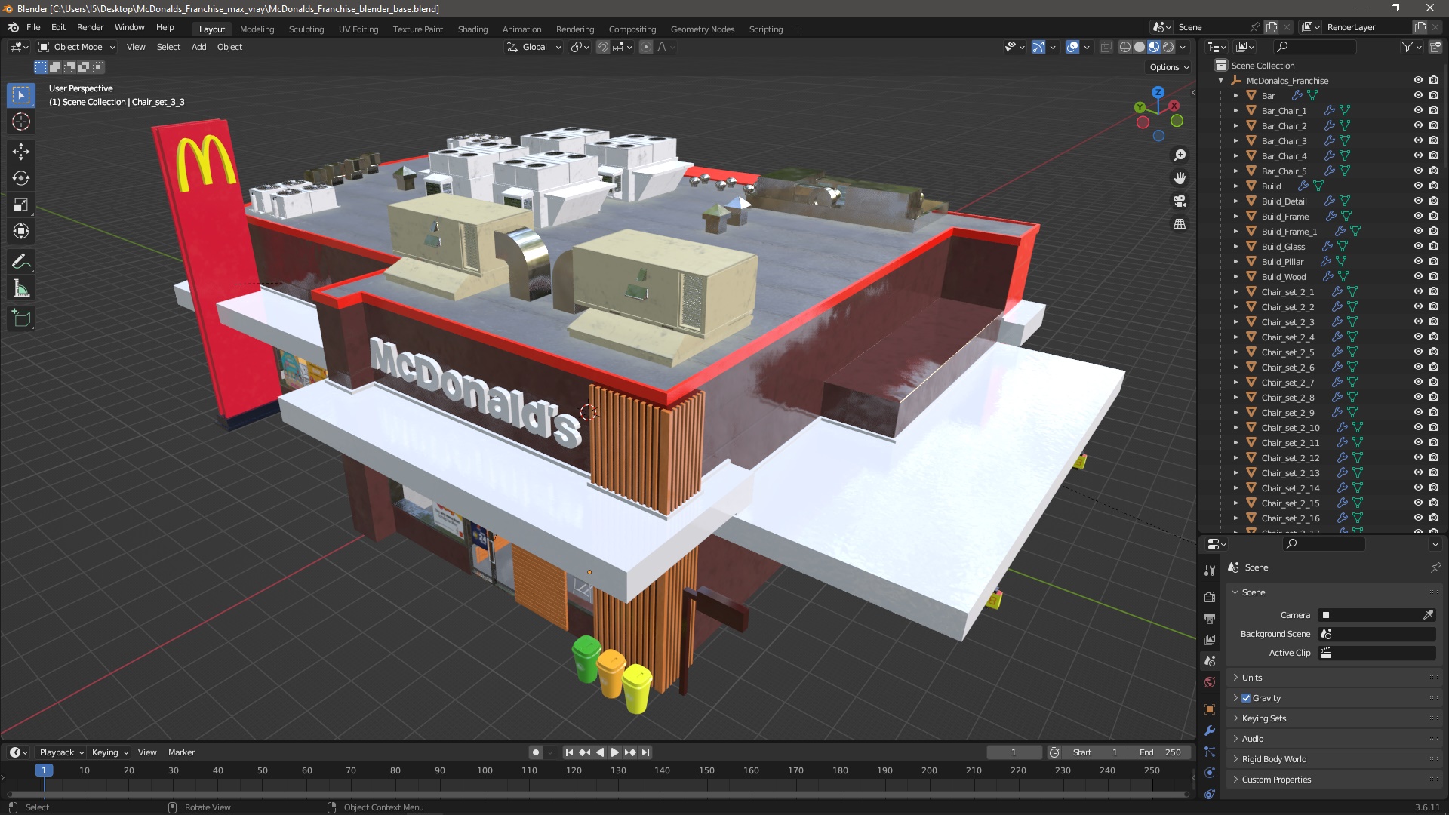Open the Render properties tab
The height and width of the screenshot is (815, 1449).
1210,597
